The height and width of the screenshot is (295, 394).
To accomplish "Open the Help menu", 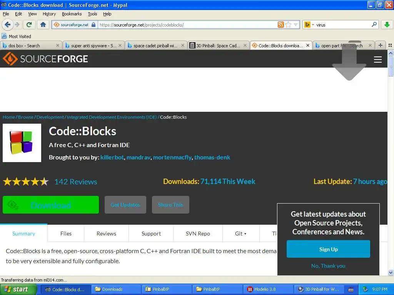I will click(107, 14).
